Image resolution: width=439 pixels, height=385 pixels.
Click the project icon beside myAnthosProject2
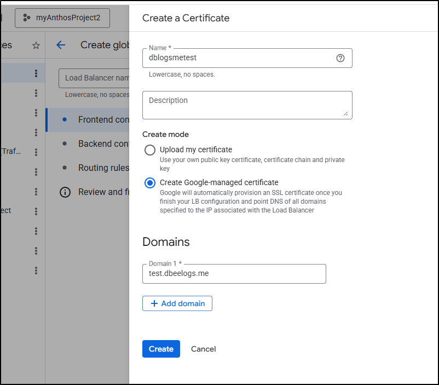(26, 18)
